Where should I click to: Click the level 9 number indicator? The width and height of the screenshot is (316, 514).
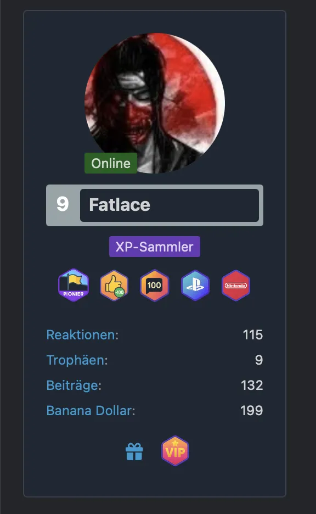pos(63,204)
